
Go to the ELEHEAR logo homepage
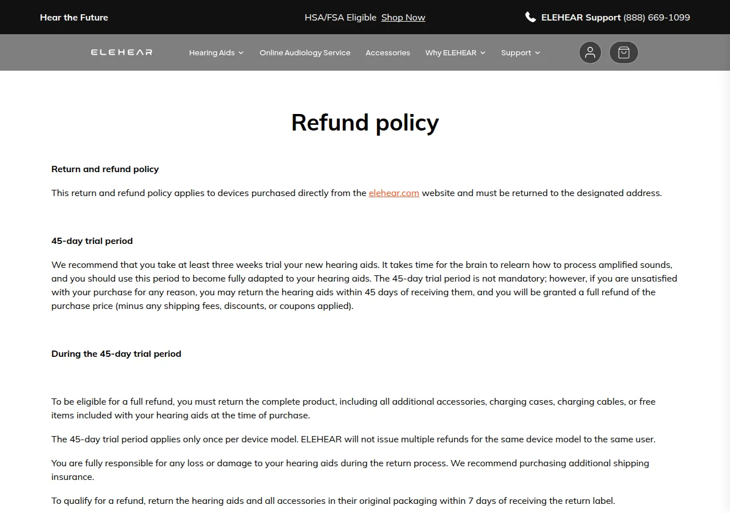click(121, 52)
